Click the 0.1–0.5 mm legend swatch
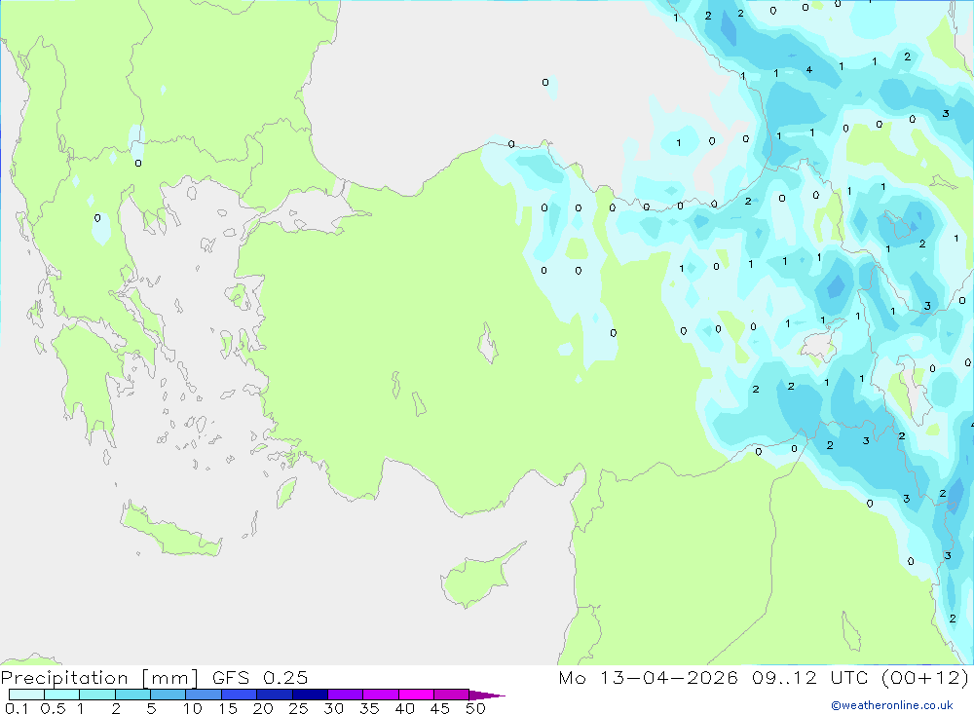Screen dimensions: 974x714 tap(26, 695)
